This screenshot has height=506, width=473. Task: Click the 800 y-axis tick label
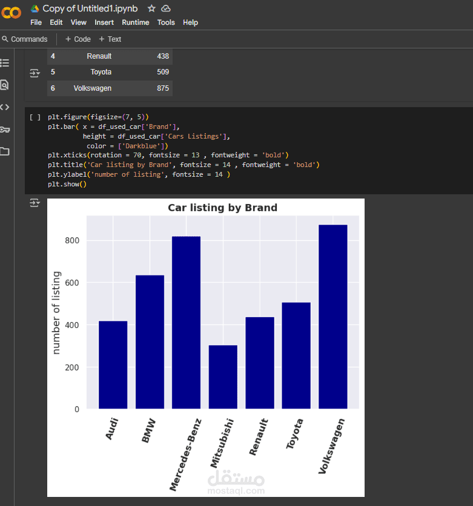(72, 240)
